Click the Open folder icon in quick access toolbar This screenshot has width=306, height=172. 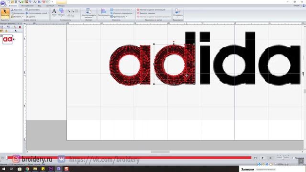click(x=12, y=2)
